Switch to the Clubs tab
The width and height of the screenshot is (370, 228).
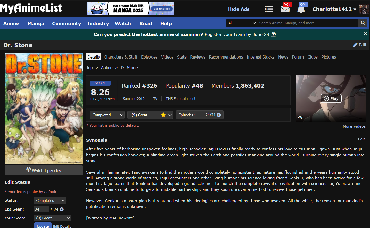click(x=313, y=57)
